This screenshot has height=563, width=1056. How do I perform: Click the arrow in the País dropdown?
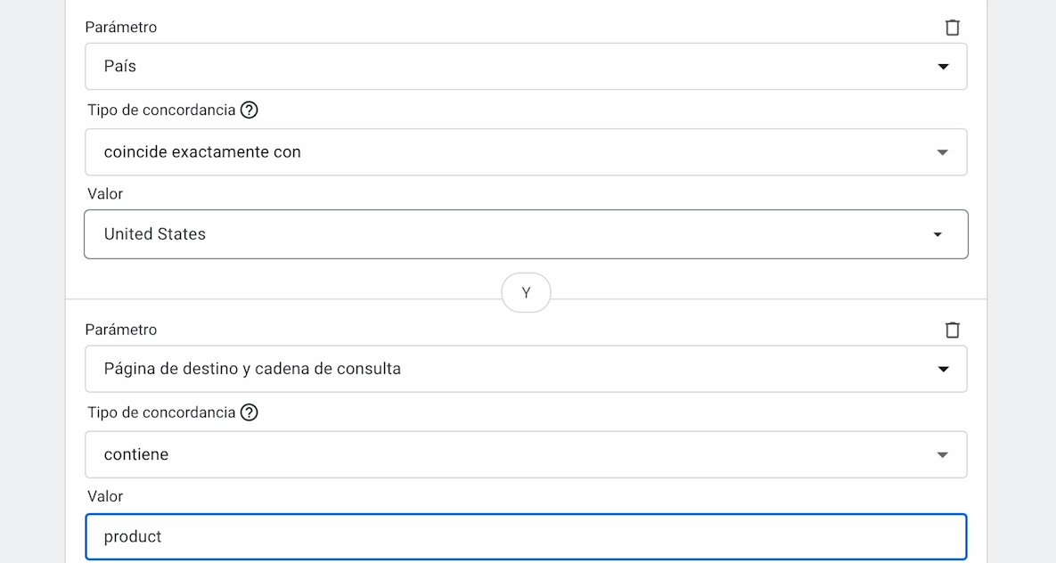click(943, 67)
